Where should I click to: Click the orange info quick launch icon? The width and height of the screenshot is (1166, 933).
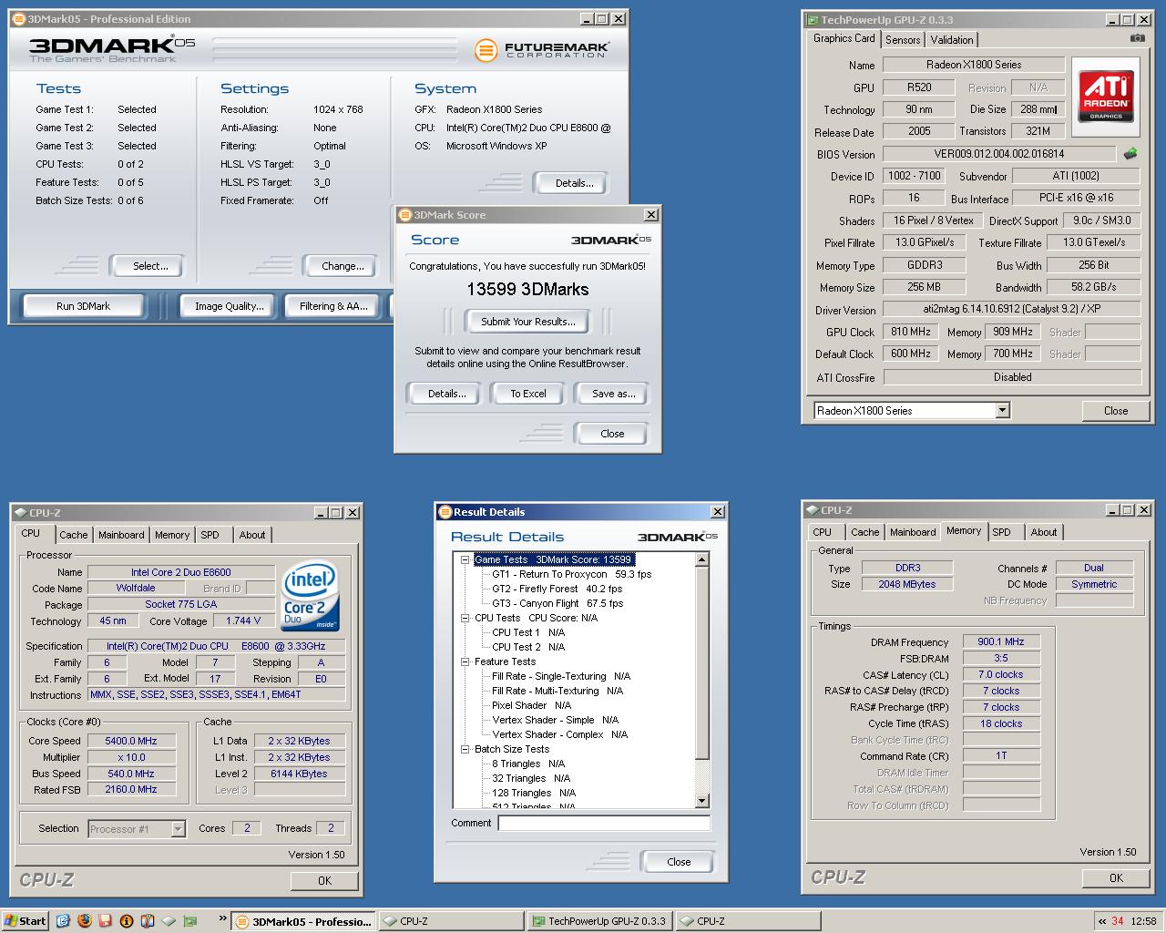coord(127,921)
